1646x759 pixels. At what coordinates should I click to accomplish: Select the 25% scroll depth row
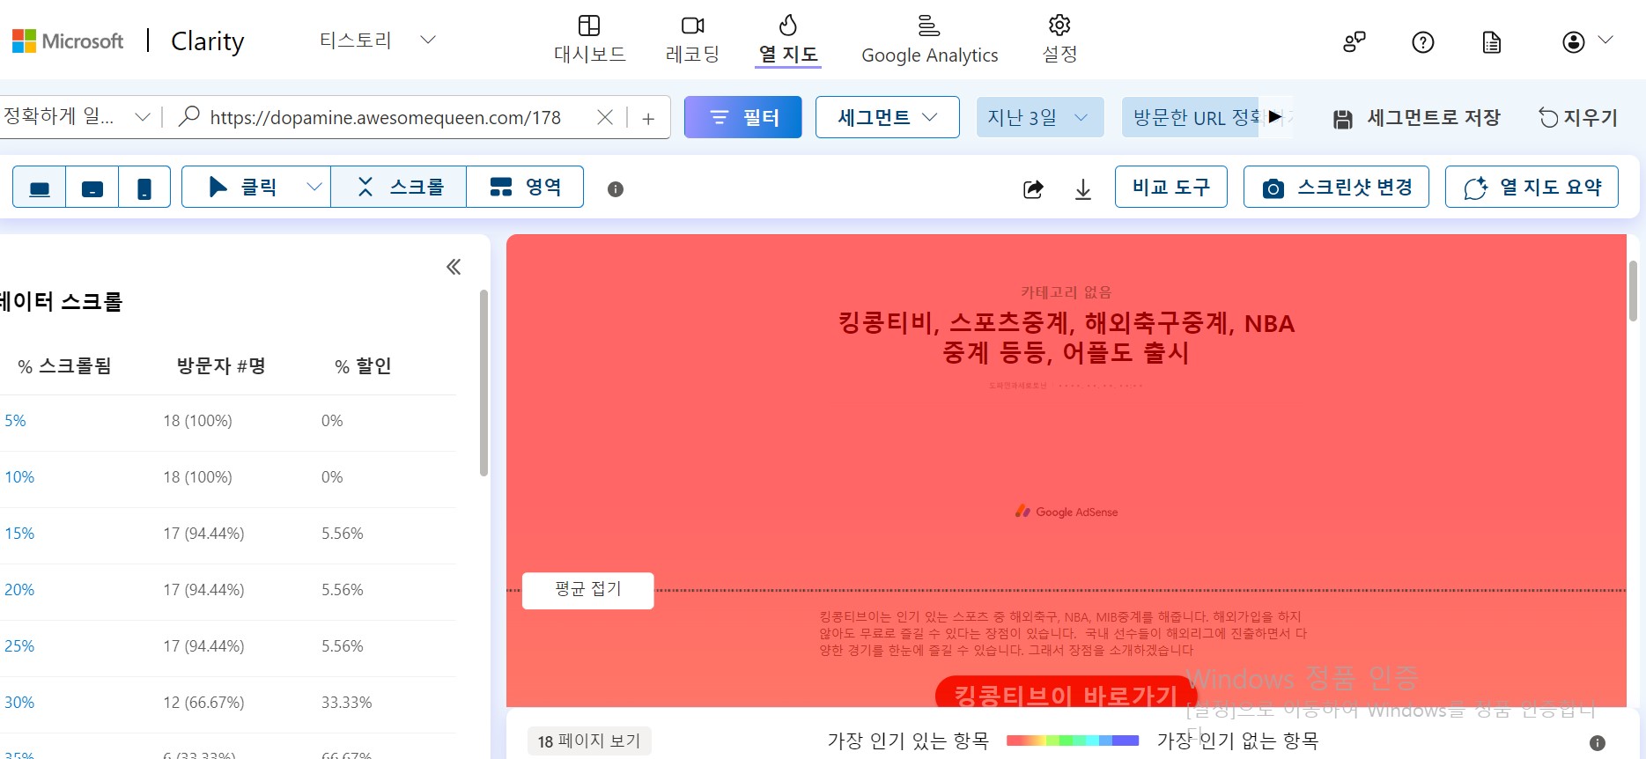(228, 648)
